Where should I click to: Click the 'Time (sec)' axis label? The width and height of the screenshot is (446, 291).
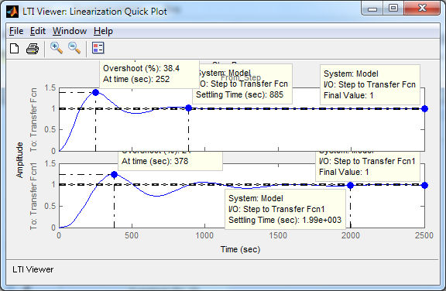click(x=240, y=249)
